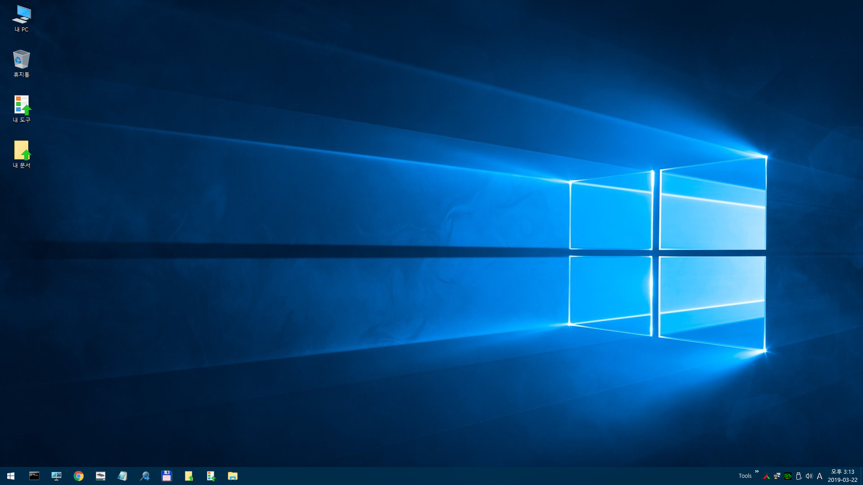863x485 pixels.
Task: Open the clock showing 오후 3:13
Action: click(x=842, y=476)
